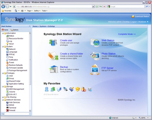
Task: Click the Logout link
Action: click(x=134, y=22)
